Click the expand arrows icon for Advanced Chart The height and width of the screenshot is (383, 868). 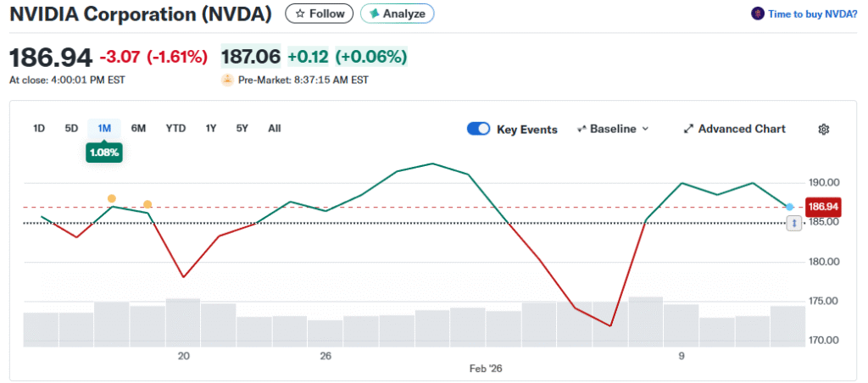point(688,129)
